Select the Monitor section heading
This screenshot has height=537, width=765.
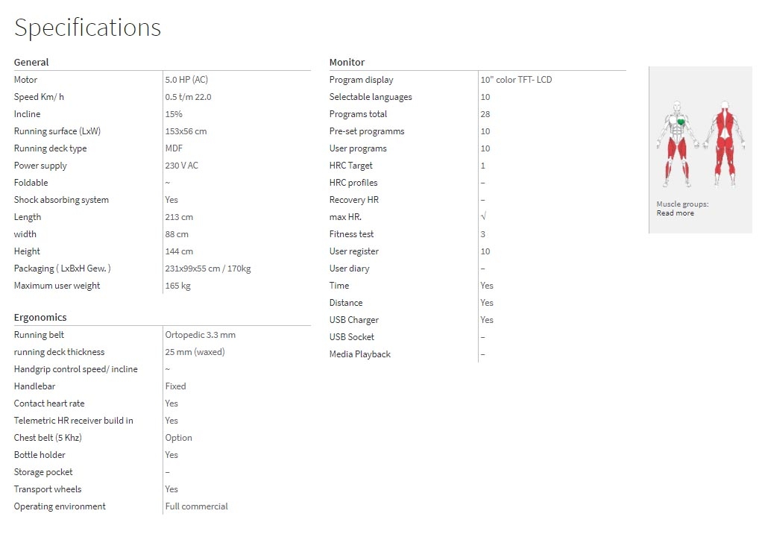(x=347, y=63)
